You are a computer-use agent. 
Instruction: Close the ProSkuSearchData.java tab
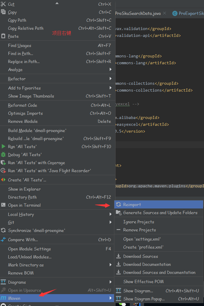coord(165,13)
